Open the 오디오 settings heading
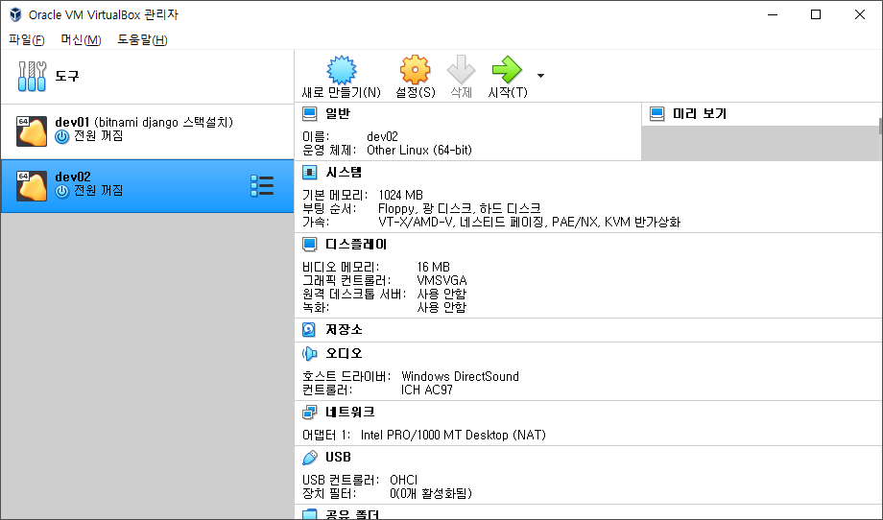This screenshot has height=520, width=883. click(x=344, y=353)
